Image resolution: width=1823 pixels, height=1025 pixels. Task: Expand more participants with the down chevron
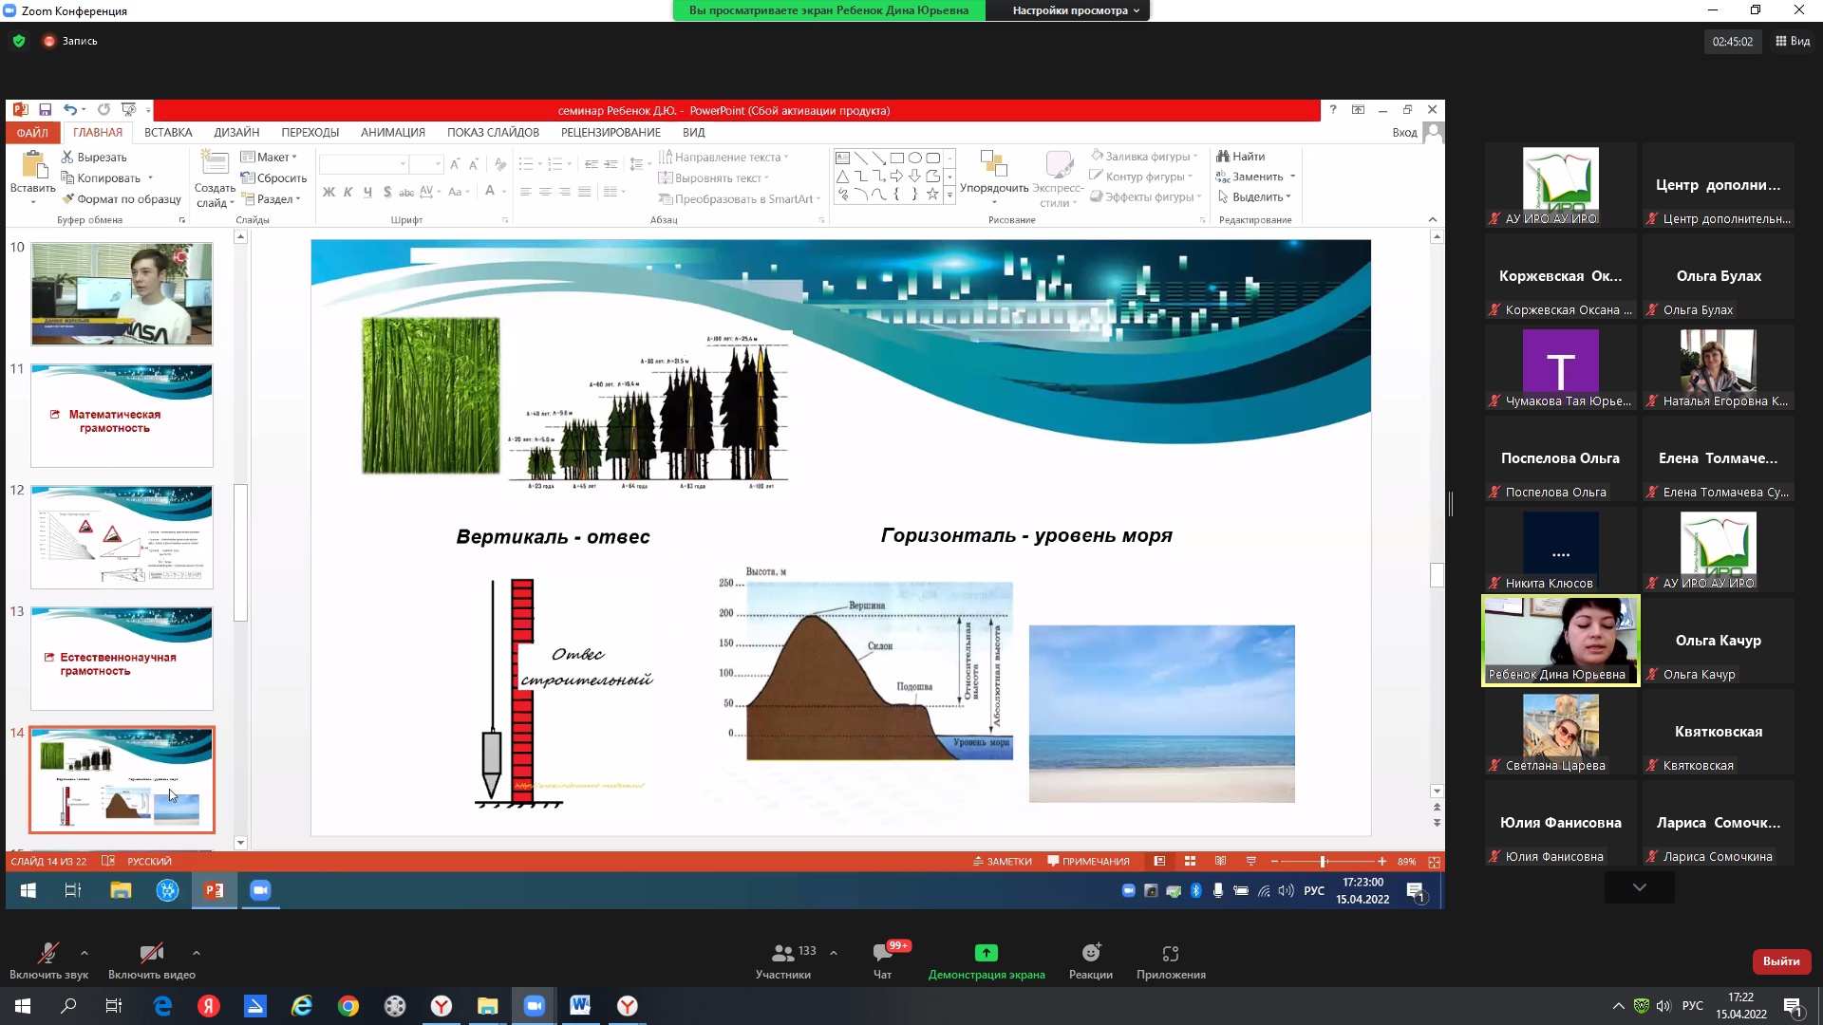[1639, 887]
